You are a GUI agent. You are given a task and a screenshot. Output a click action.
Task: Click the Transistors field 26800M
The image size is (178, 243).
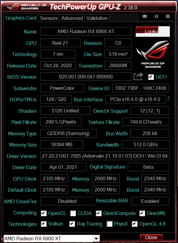tap(118, 65)
